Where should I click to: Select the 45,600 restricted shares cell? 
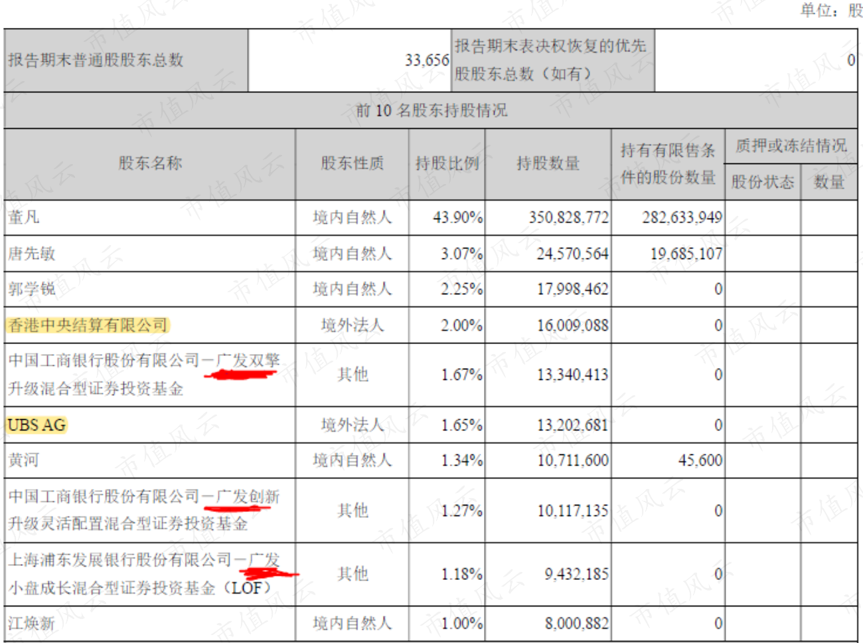pos(700,460)
